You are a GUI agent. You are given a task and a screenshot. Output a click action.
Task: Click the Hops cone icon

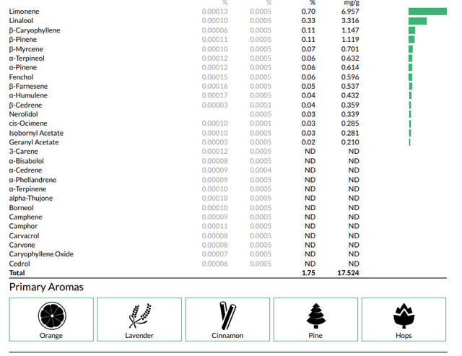coord(404,316)
